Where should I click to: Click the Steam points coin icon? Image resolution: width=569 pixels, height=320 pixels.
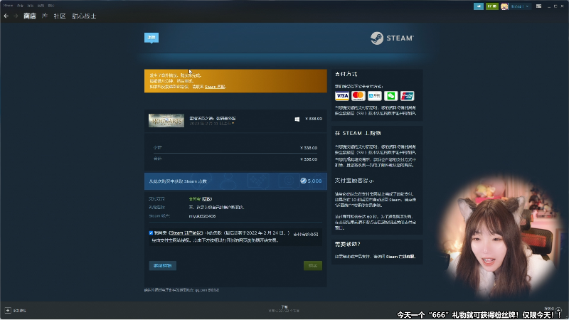click(x=304, y=181)
